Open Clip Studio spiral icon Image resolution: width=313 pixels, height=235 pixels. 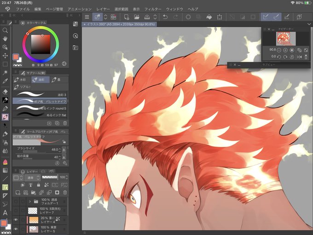pos(113,17)
